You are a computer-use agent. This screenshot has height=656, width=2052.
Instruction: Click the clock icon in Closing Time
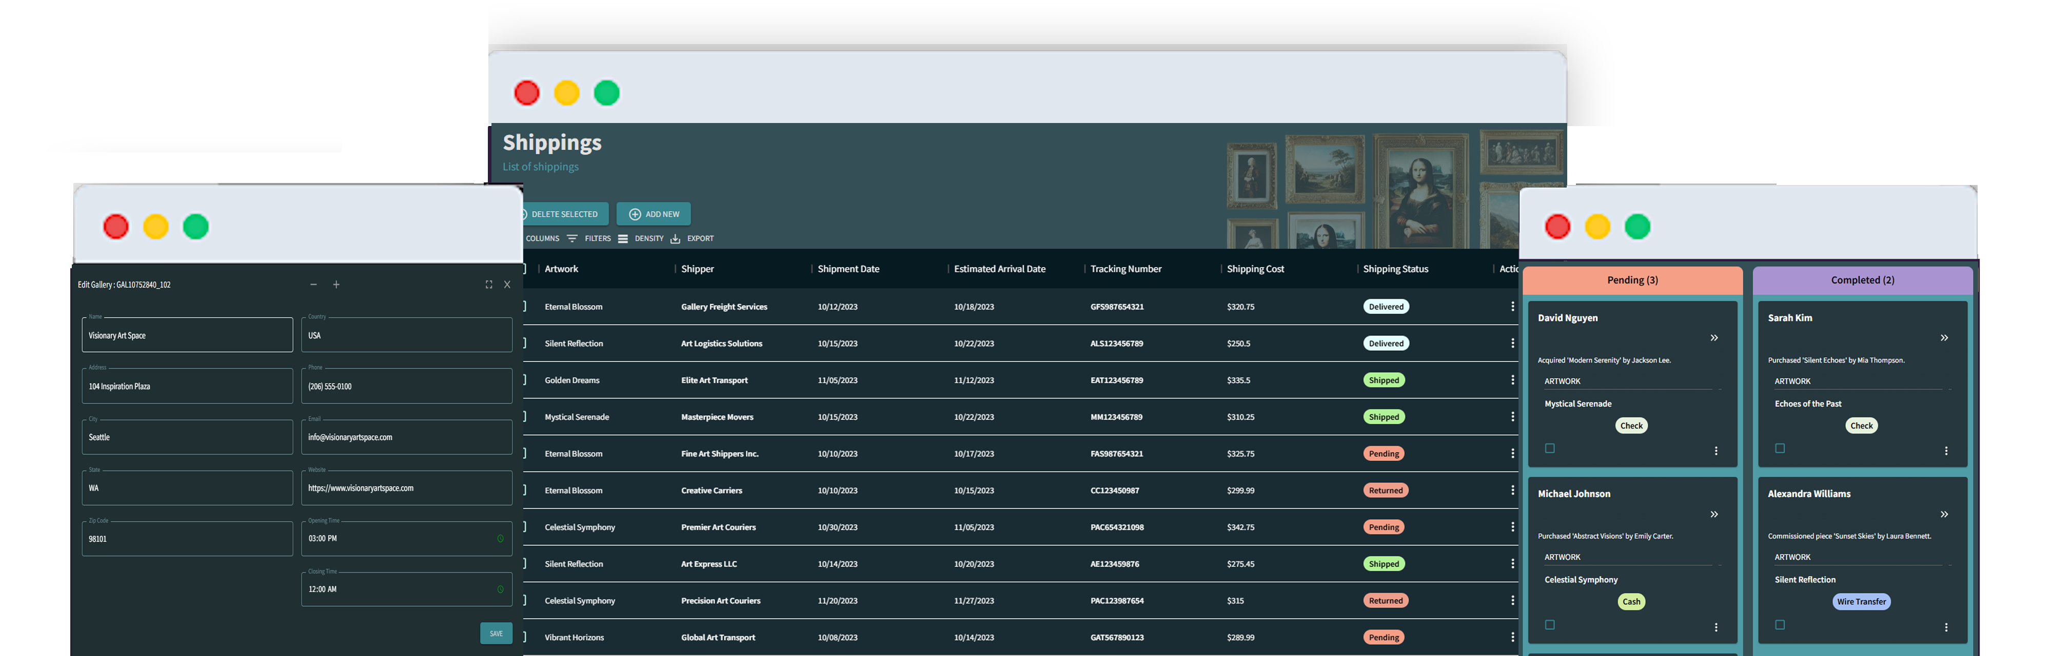click(x=500, y=590)
